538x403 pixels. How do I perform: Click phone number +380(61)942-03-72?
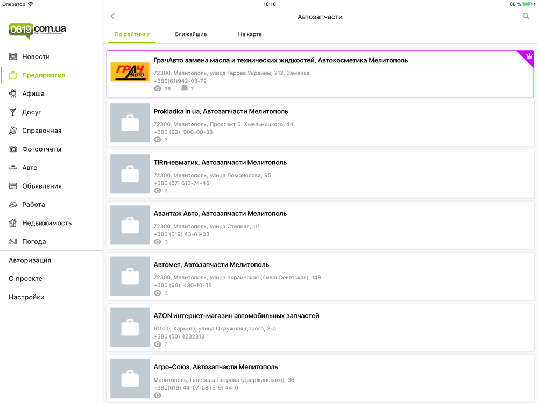[x=180, y=81]
